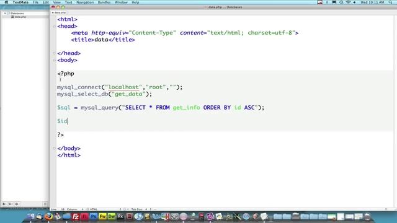Open the Text menu

[68, 2]
